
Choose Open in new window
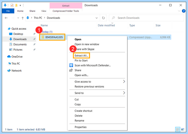click(87, 44)
